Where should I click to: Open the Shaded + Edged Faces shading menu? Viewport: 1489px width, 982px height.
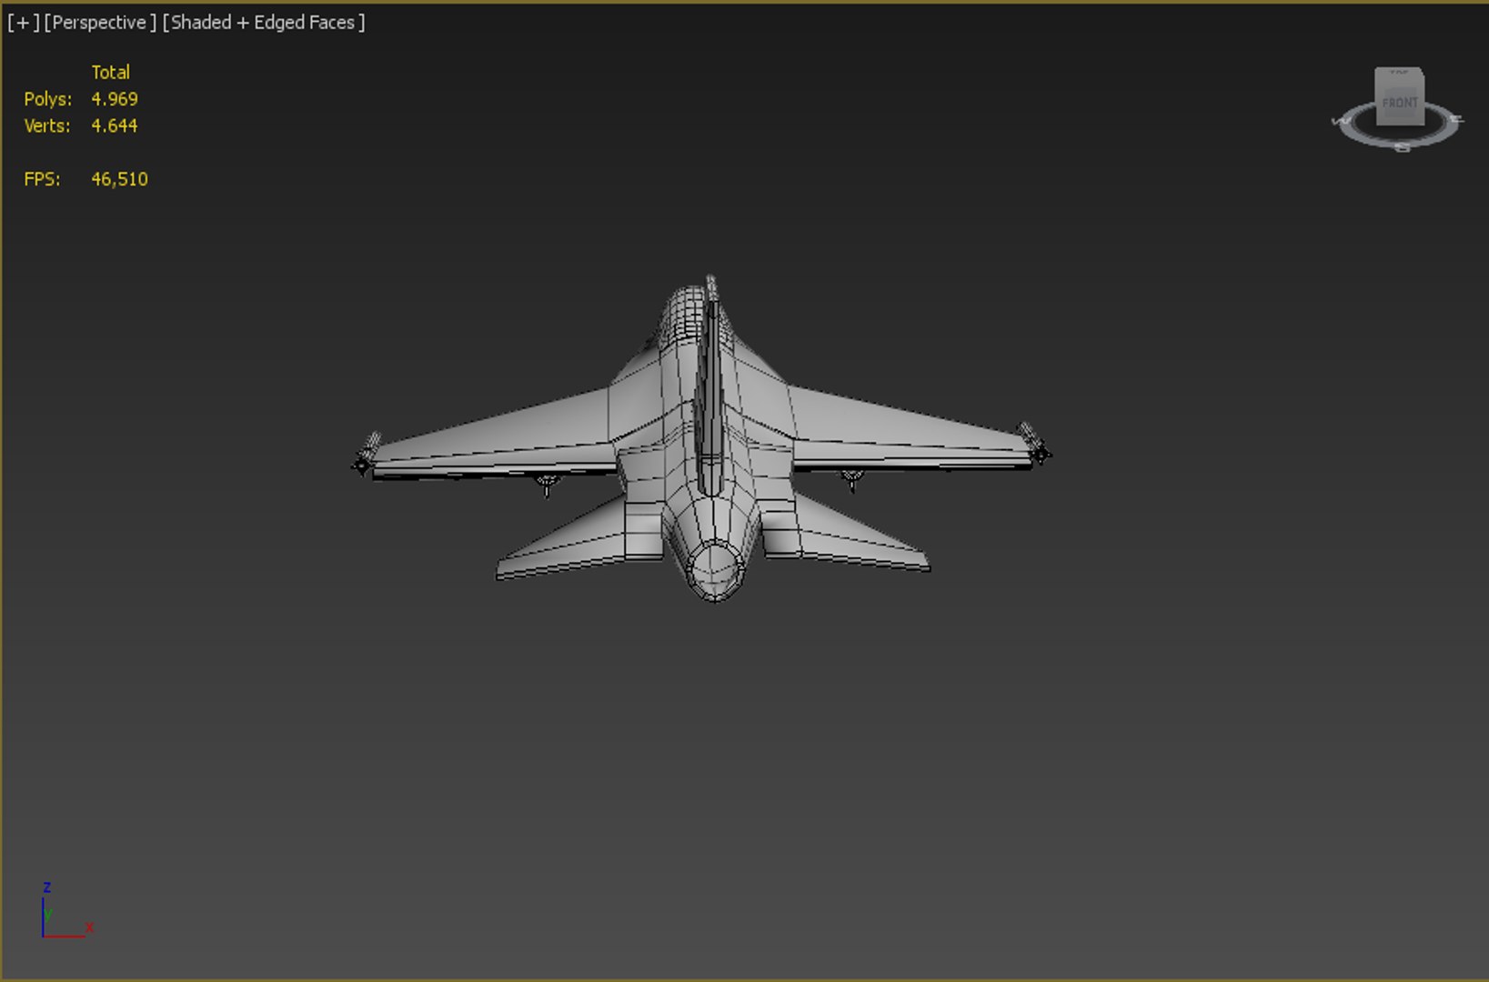[264, 23]
